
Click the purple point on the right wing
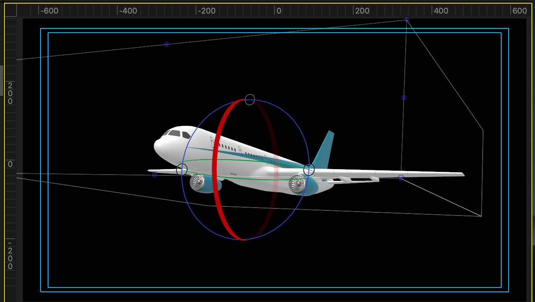point(401,178)
